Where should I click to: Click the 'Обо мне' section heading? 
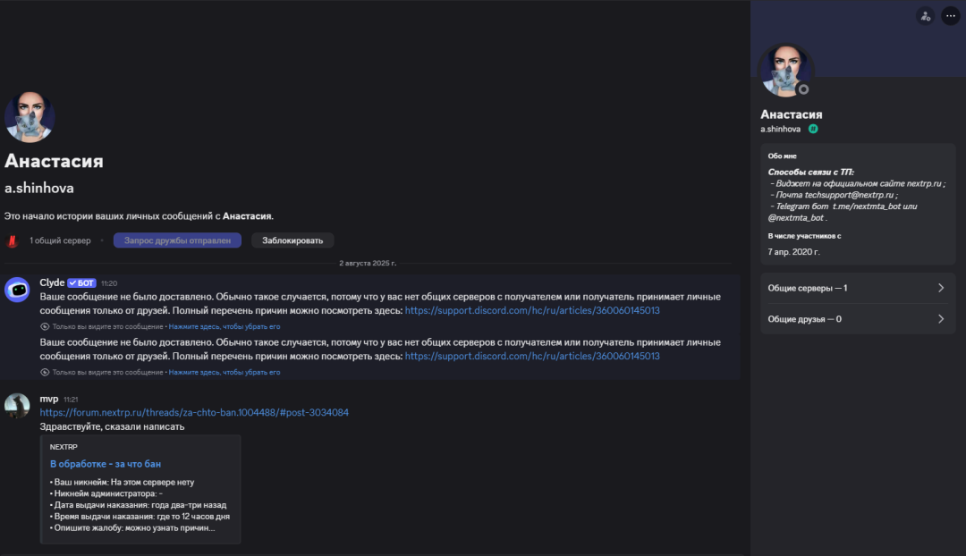pyautogui.click(x=782, y=156)
